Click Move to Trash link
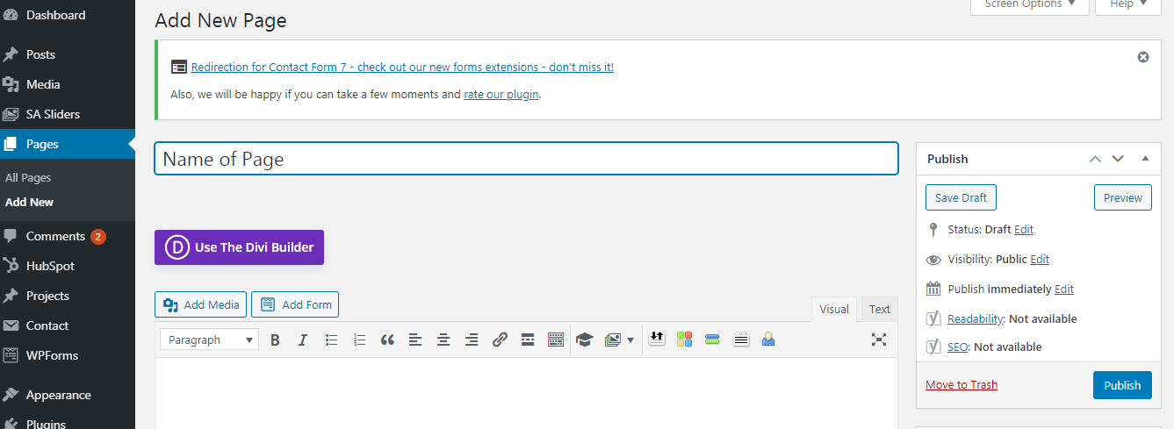Image resolution: width=1174 pixels, height=429 pixels. pos(962,384)
